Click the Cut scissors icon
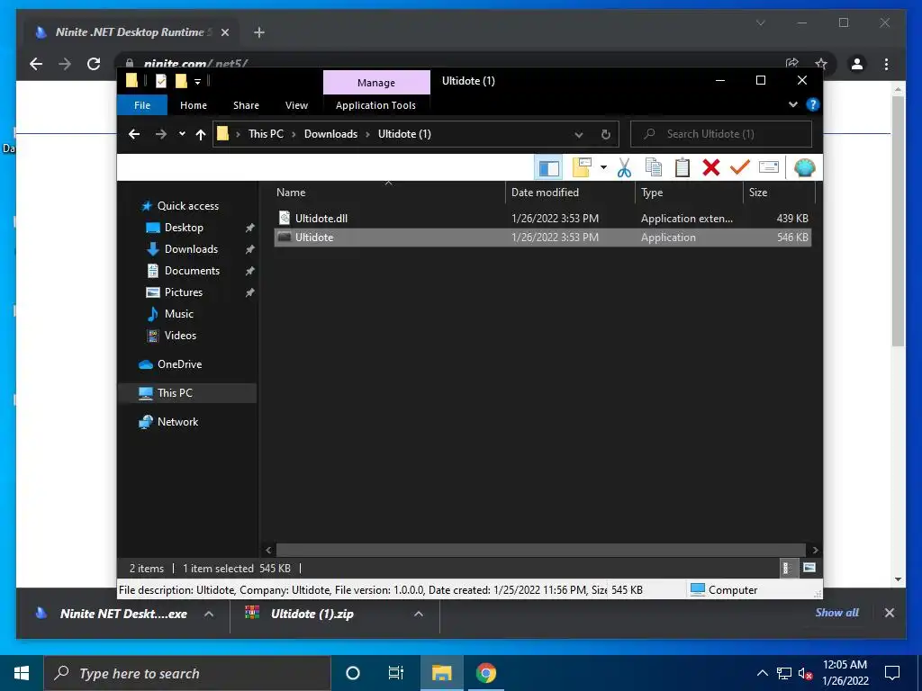This screenshot has height=691, width=922. coord(624,168)
